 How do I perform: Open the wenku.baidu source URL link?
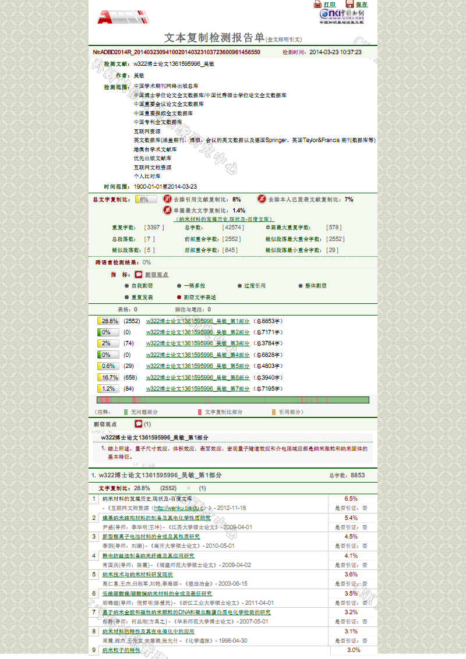(x=179, y=508)
